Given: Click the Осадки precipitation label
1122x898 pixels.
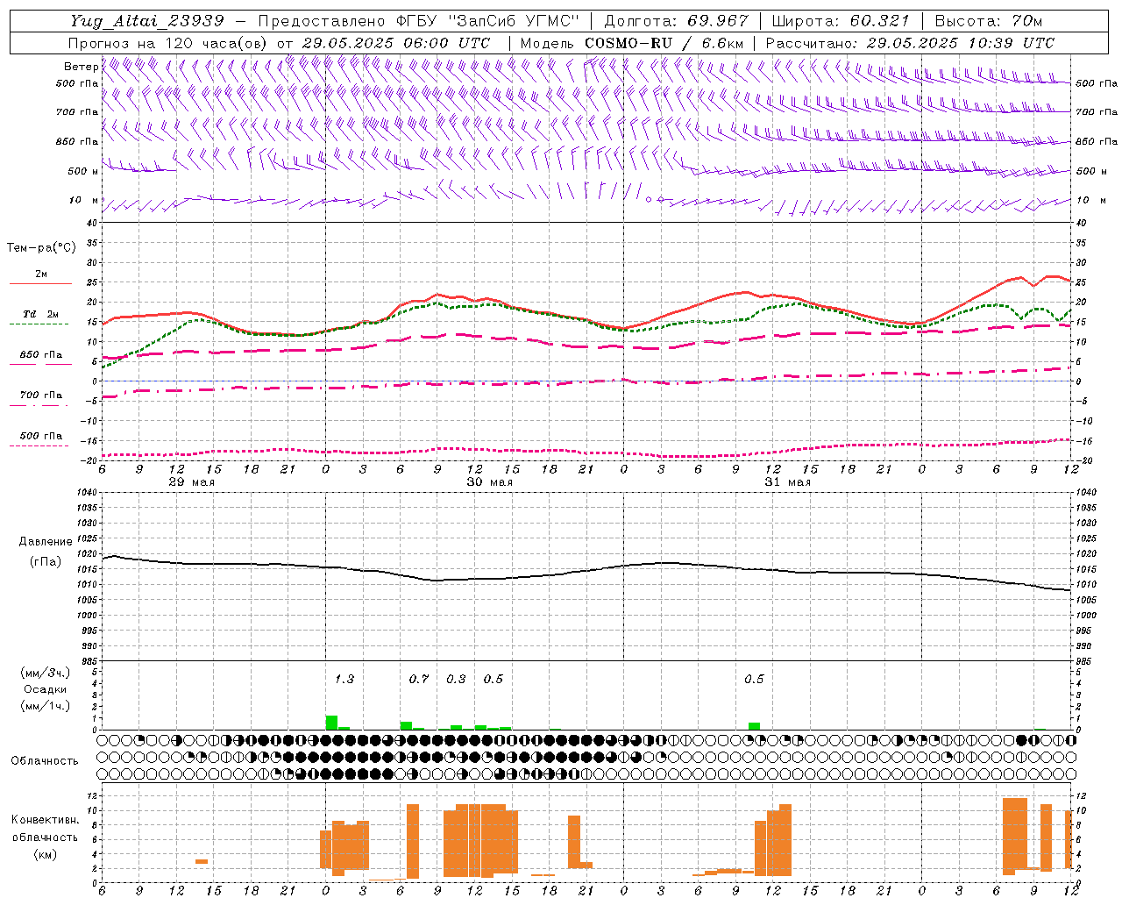Looking at the screenshot, I should coord(45,689).
